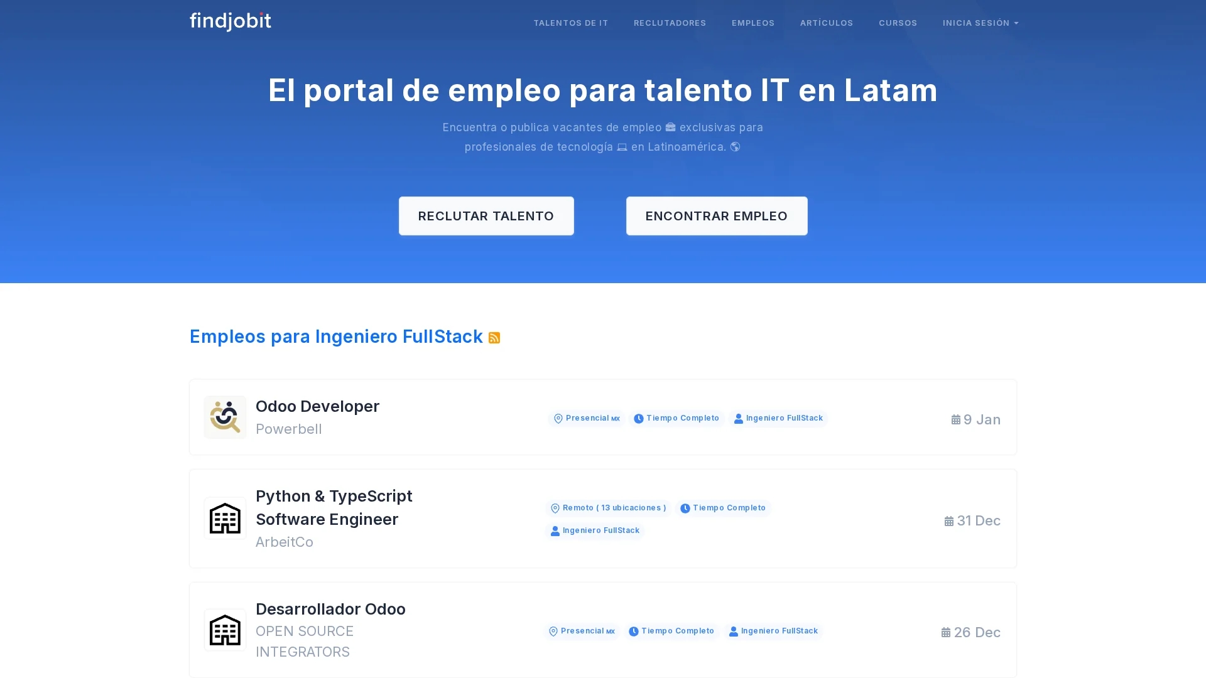Open CURSOS navigation link
Viewport: 1206px width, 678px height.
tap(898, 23)
